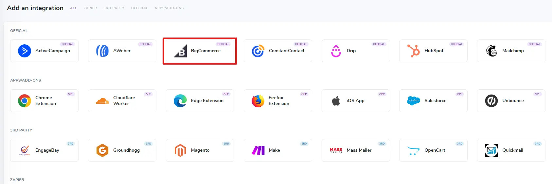Click the OpenCart cart icon
This screenshot has height=184, width=552.
[x=414, y=151]
